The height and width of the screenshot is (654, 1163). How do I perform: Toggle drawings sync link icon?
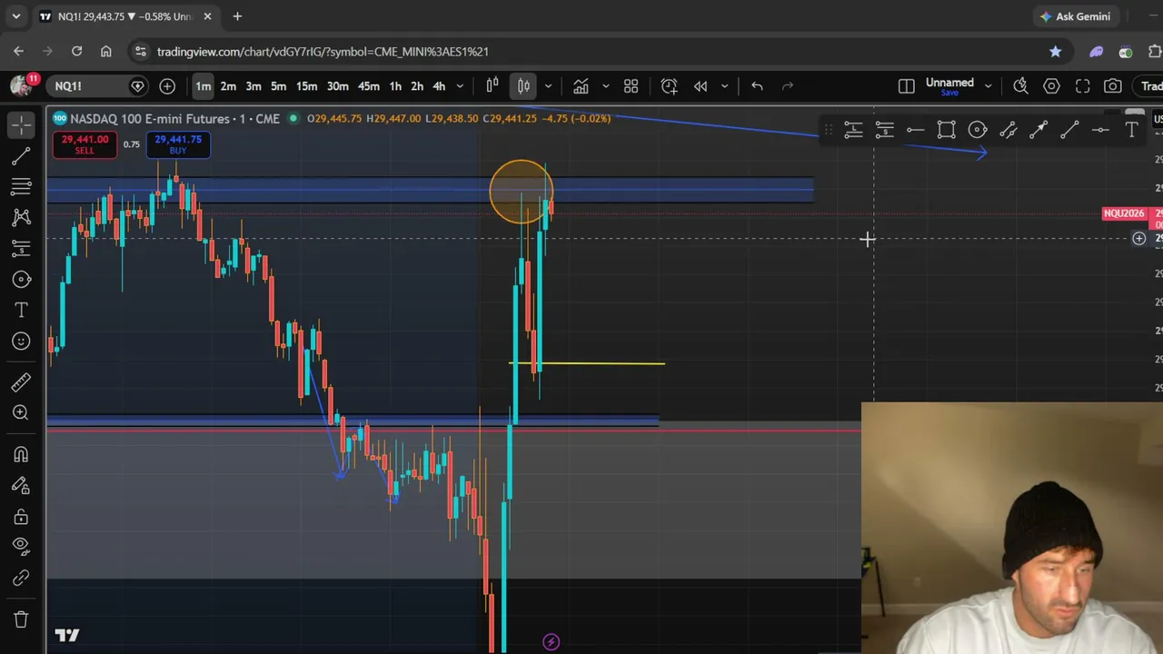click(x=21, y=578)
